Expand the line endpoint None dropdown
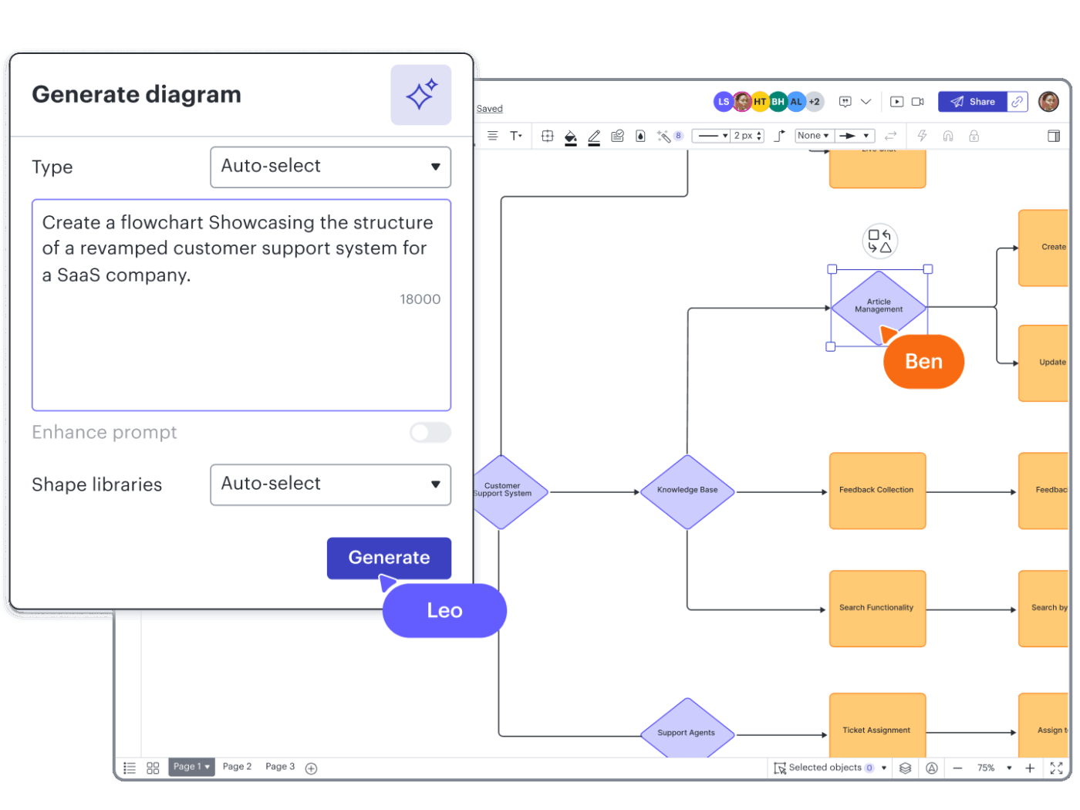The height and width of the screenshot is (810, 1080). (814, 136)
